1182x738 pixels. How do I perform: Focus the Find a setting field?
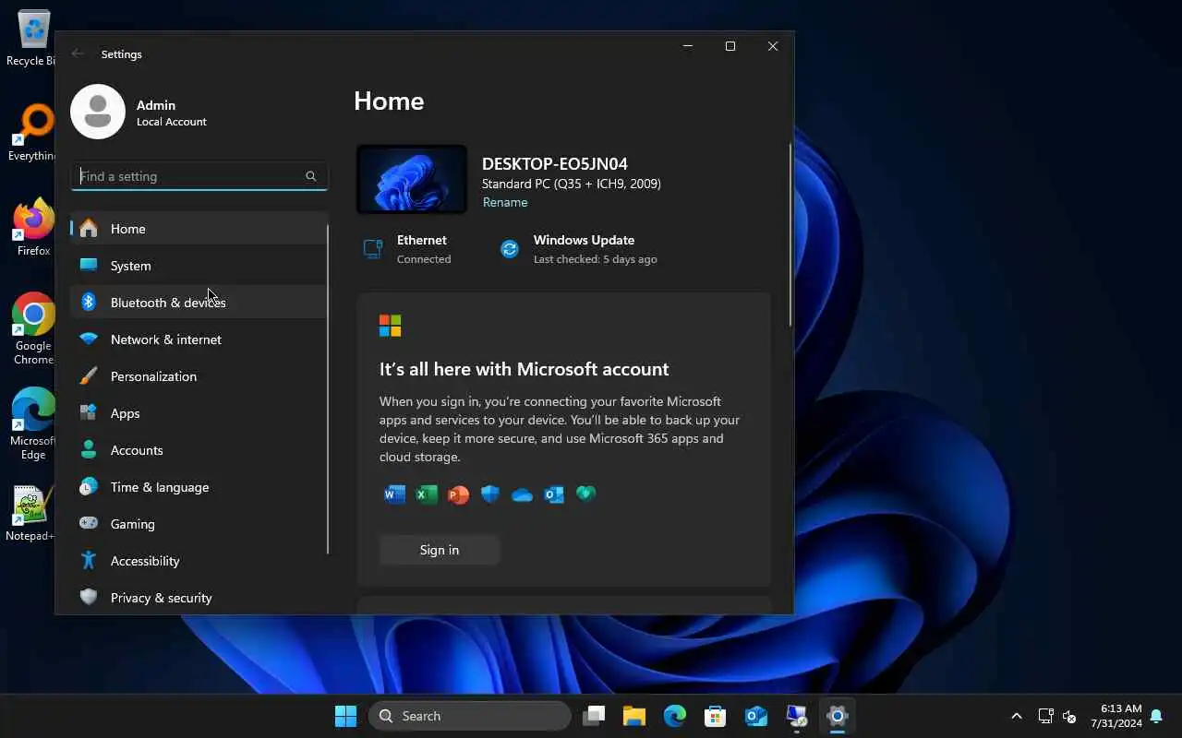click(x=199, y=176)
